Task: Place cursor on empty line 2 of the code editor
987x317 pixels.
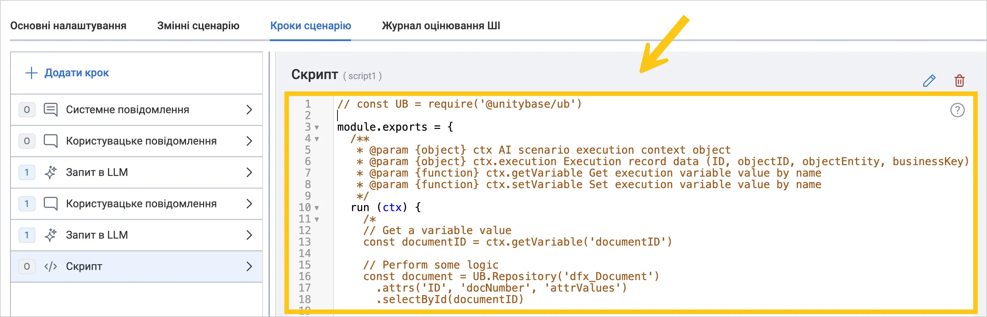Action: (x=460, y=115)
